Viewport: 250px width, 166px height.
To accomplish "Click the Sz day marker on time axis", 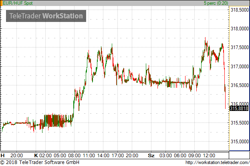I will (151, 155).
